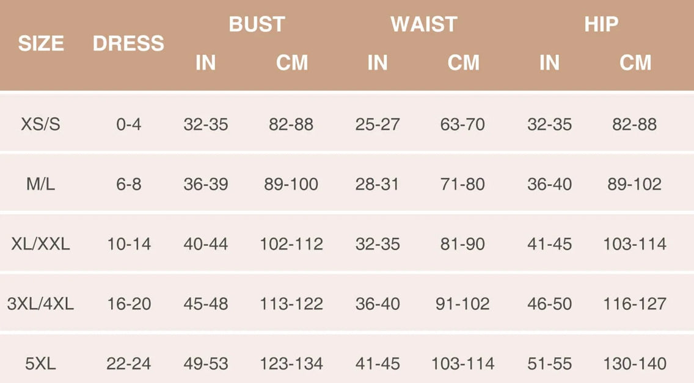
Task: Click dress size 10-14 cell
Action: (128, 245)
